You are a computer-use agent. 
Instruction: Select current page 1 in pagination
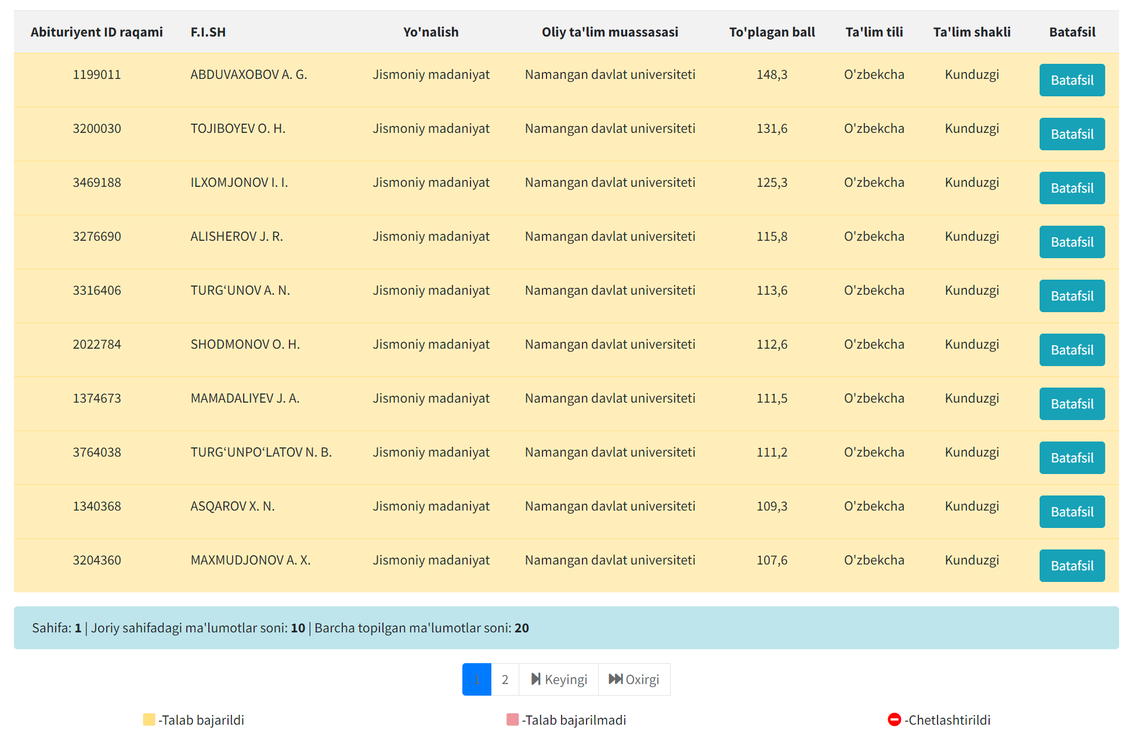(x=477, y=679)
